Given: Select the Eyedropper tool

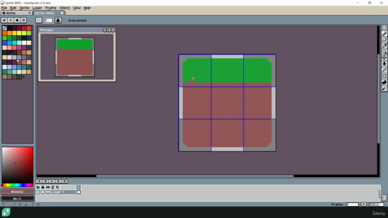Looking at the screenshot, I should [384, 46].
